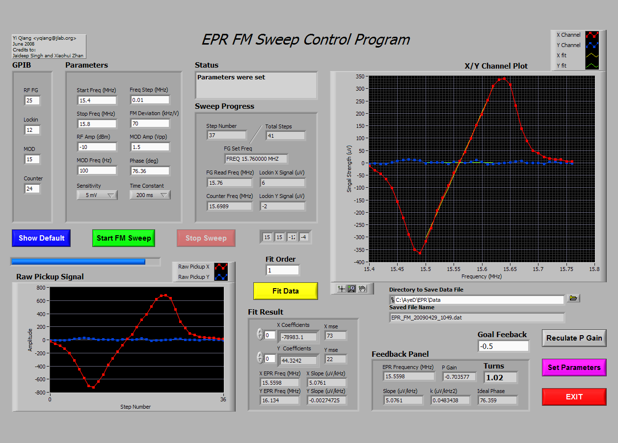
Task: Click the Y Coefficients index stepper arrows
Action: (x=260, y=358)
